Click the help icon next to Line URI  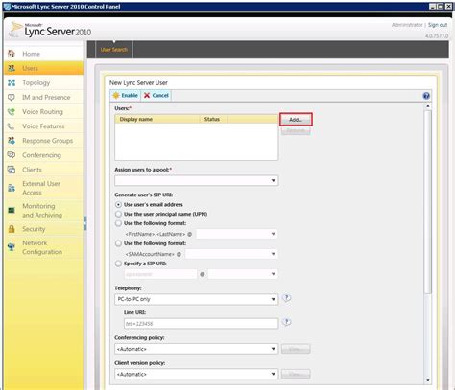pos(286,322)
